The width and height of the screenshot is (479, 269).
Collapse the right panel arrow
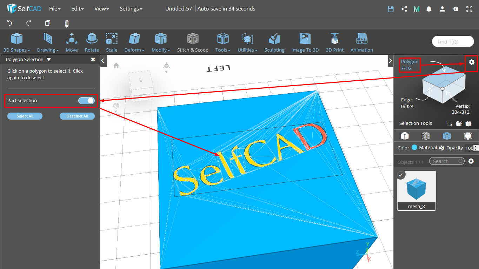(x=390, y=61)
